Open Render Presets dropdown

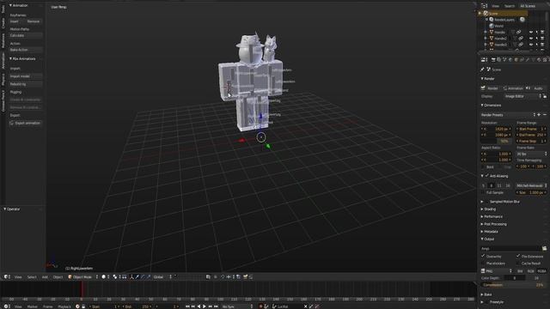tap(508, 115)
